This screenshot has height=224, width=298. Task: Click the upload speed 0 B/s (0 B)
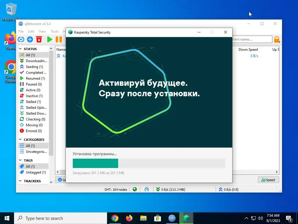click(x=228, y=190)
